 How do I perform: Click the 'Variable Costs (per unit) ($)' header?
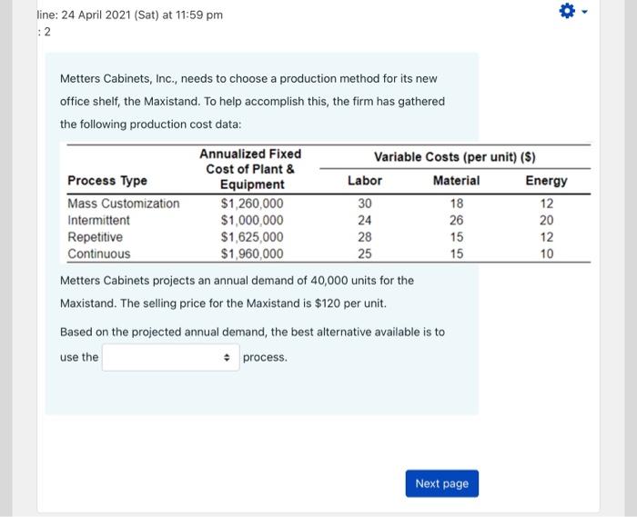[x=455, y=157]
